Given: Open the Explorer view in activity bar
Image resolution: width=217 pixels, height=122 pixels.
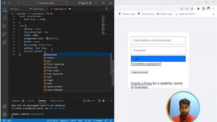Looking at the screenshot, I should [4, 10].
